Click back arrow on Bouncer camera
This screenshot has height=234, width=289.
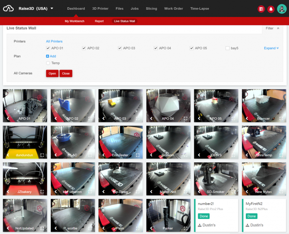pos(247,119)
